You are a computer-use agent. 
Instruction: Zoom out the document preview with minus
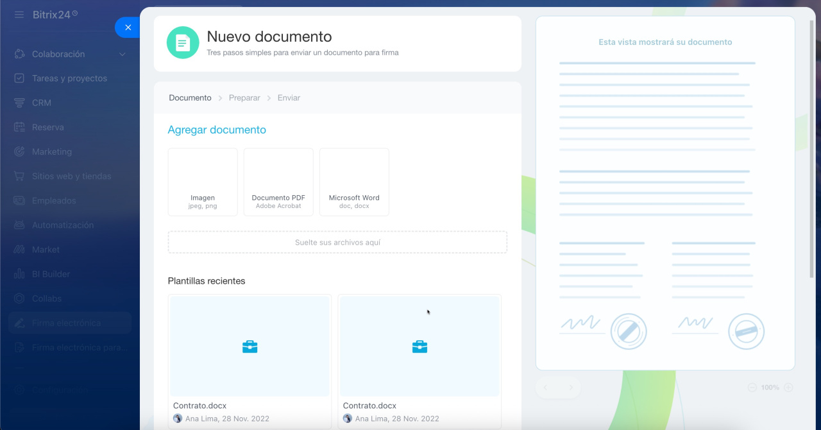tap(752, 388)
